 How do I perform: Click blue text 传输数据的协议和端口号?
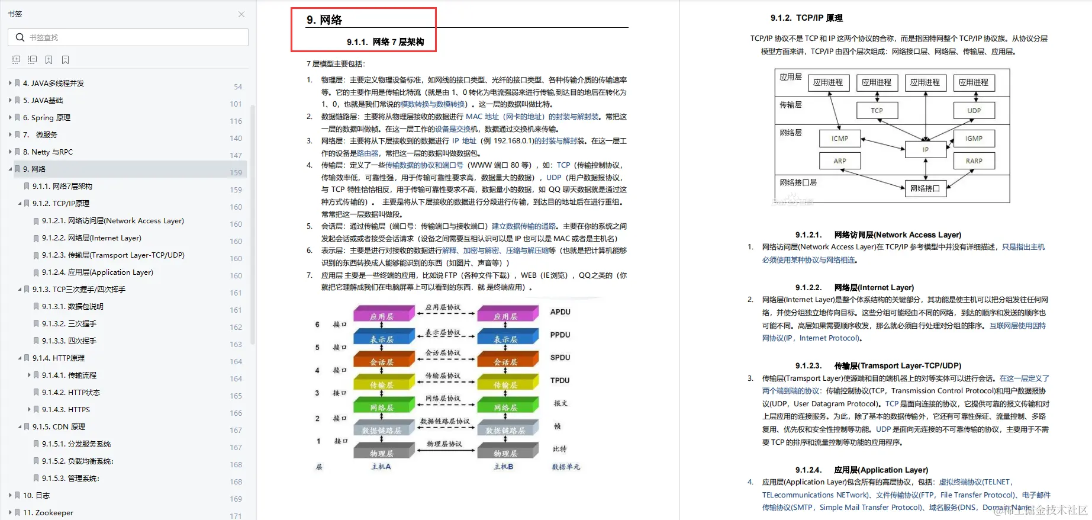tap(424, 165)
